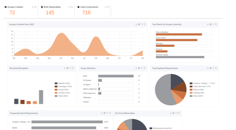This screenshot has width=236, height=130.
Task: Refresh the Top Used Disciplines widget
Action: point(70,68)
